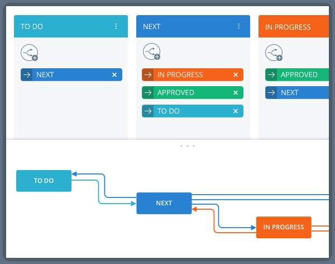Select the NEXT tag in IN PROGRESS column

pyautogui.click(x=297, y=92)
